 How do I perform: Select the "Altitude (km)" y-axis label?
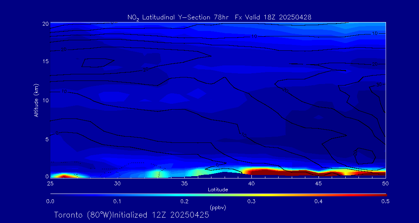[36, 101]
